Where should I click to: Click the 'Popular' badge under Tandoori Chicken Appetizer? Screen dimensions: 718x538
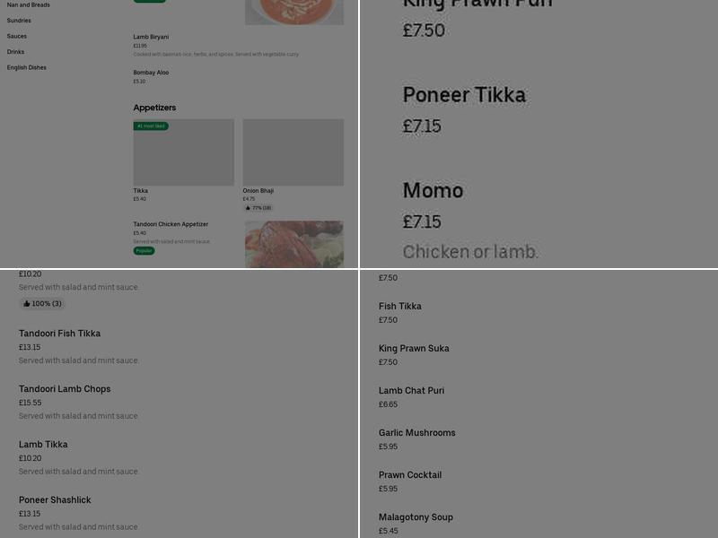(143, 252)
